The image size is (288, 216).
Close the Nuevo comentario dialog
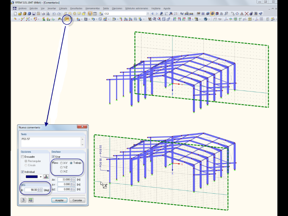click(82, 126)
